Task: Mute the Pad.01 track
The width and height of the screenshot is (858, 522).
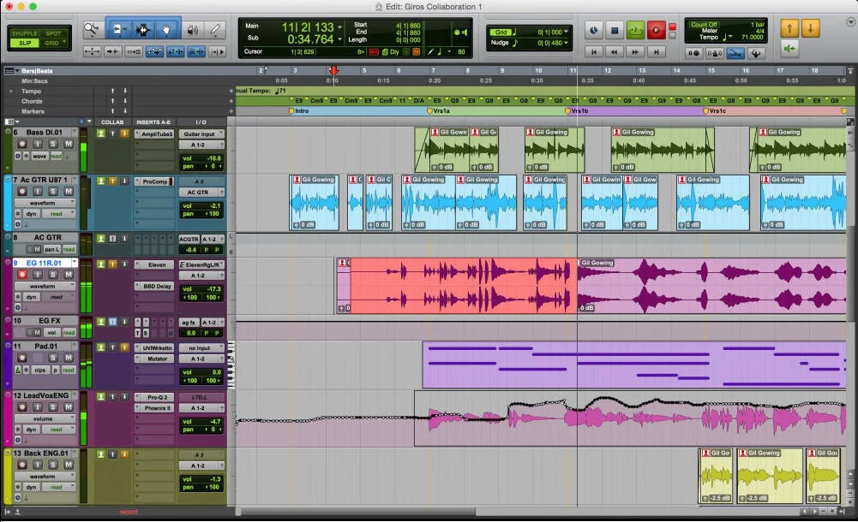Action: point(69,358)
